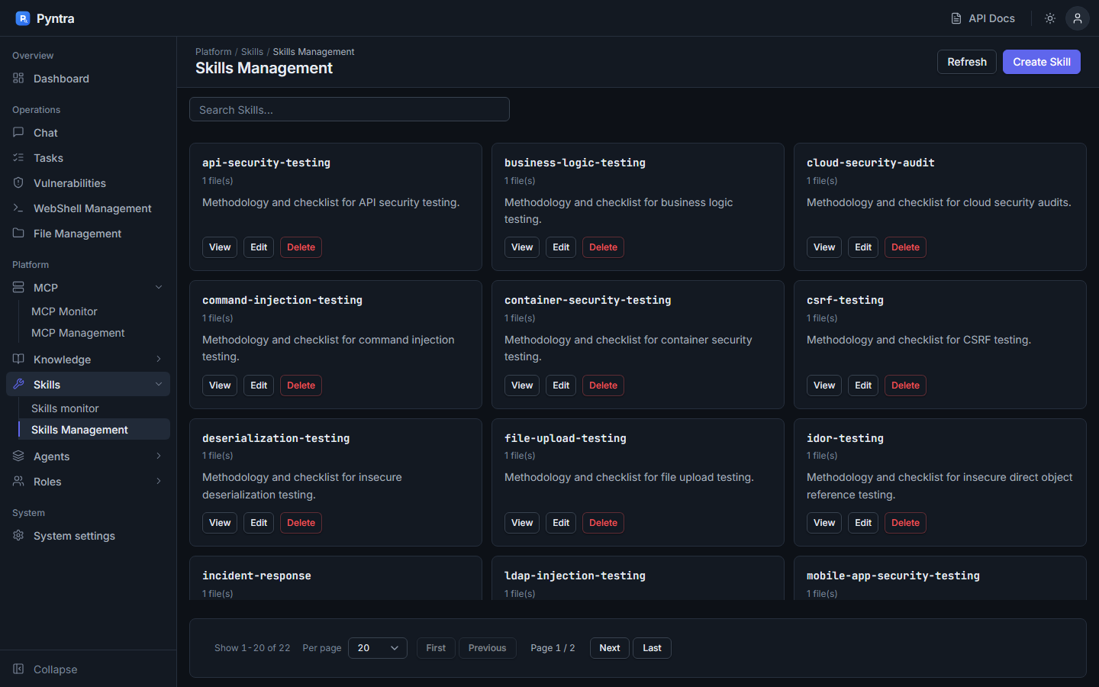This screenshot has width=1099, height=687.
Task: Click the Search Skills input field
Action: pyautogui.click(x=350, y=109)
